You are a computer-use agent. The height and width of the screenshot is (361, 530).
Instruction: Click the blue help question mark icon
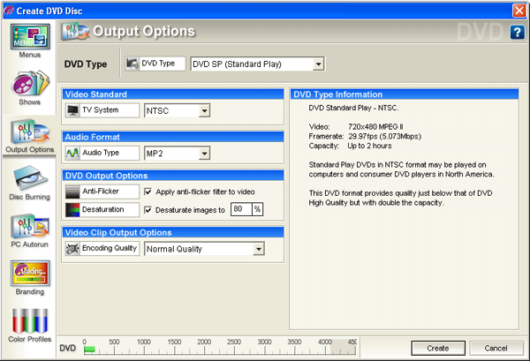[517, 33]
